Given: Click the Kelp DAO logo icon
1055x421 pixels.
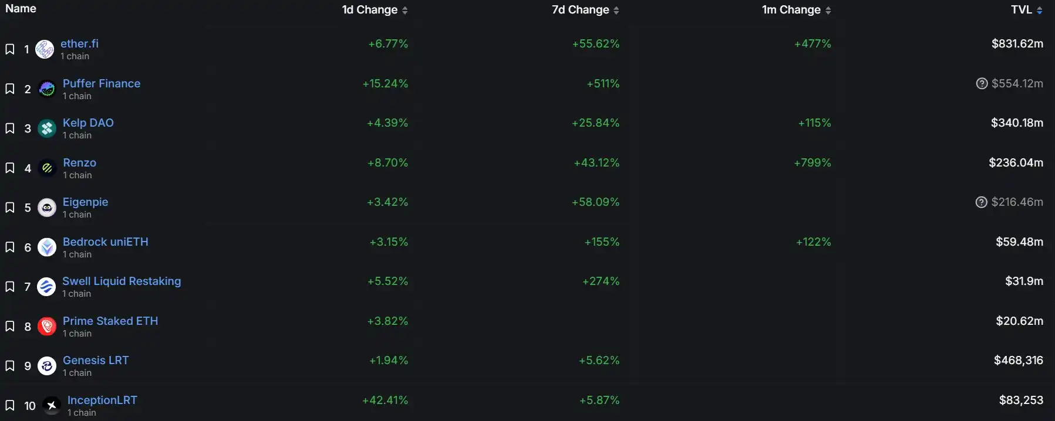Looking at the screenshot, I should pos(47,128).
